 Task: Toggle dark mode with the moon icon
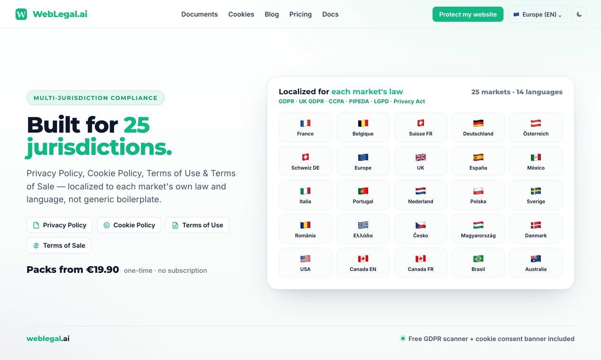pyautogui.click(x=579, y=14)
